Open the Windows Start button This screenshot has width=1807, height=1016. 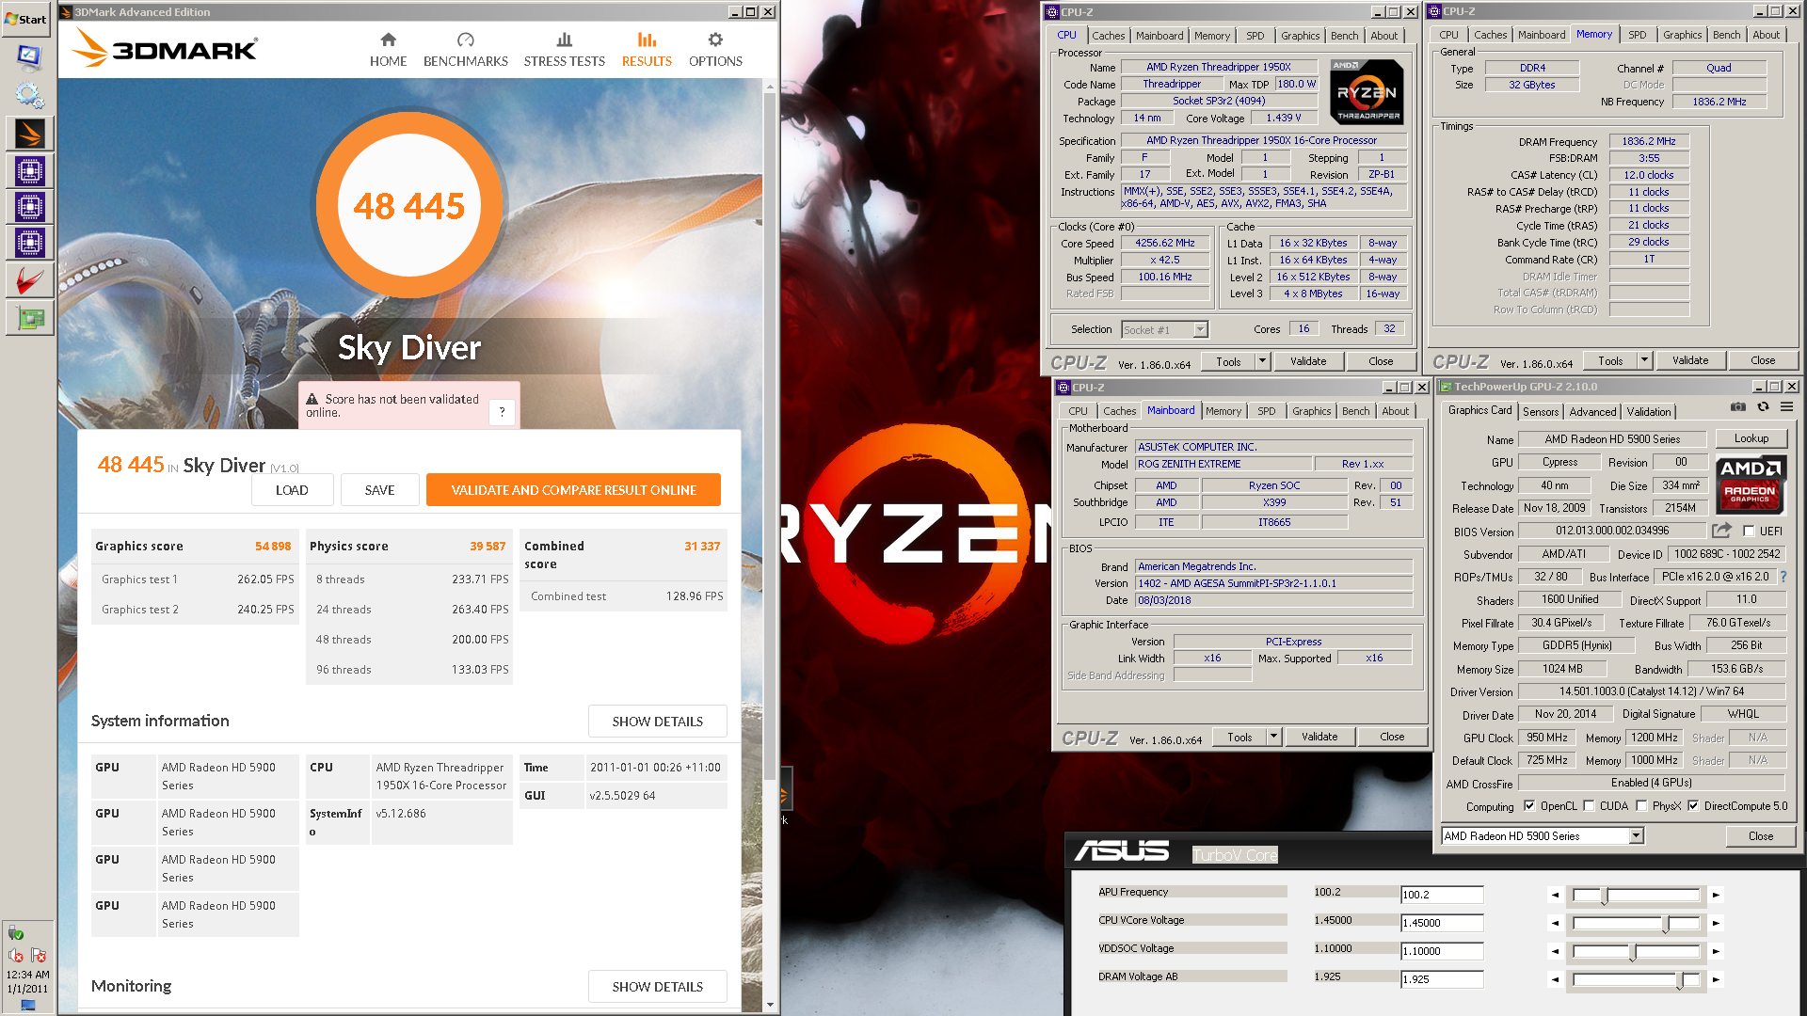point(26,19)
